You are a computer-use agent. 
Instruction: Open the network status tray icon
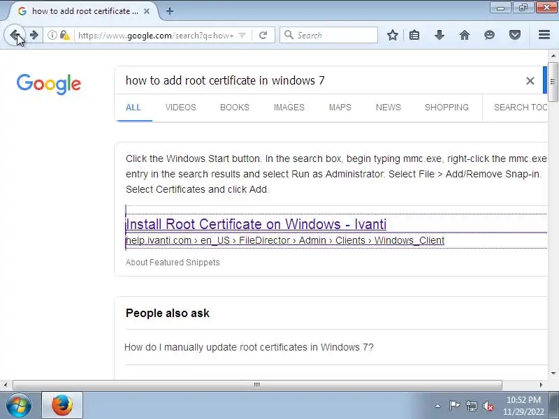472,406
